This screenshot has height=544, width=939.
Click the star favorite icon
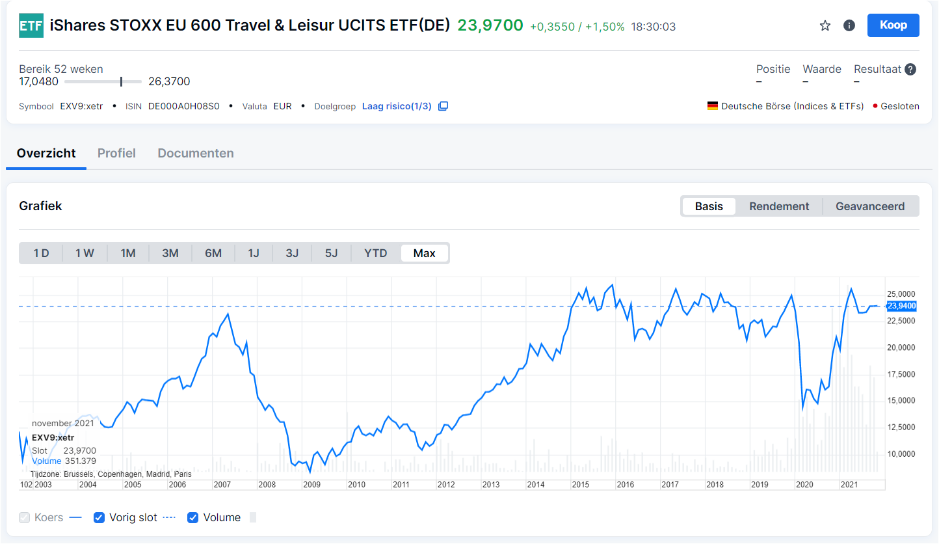coord(825,26)
